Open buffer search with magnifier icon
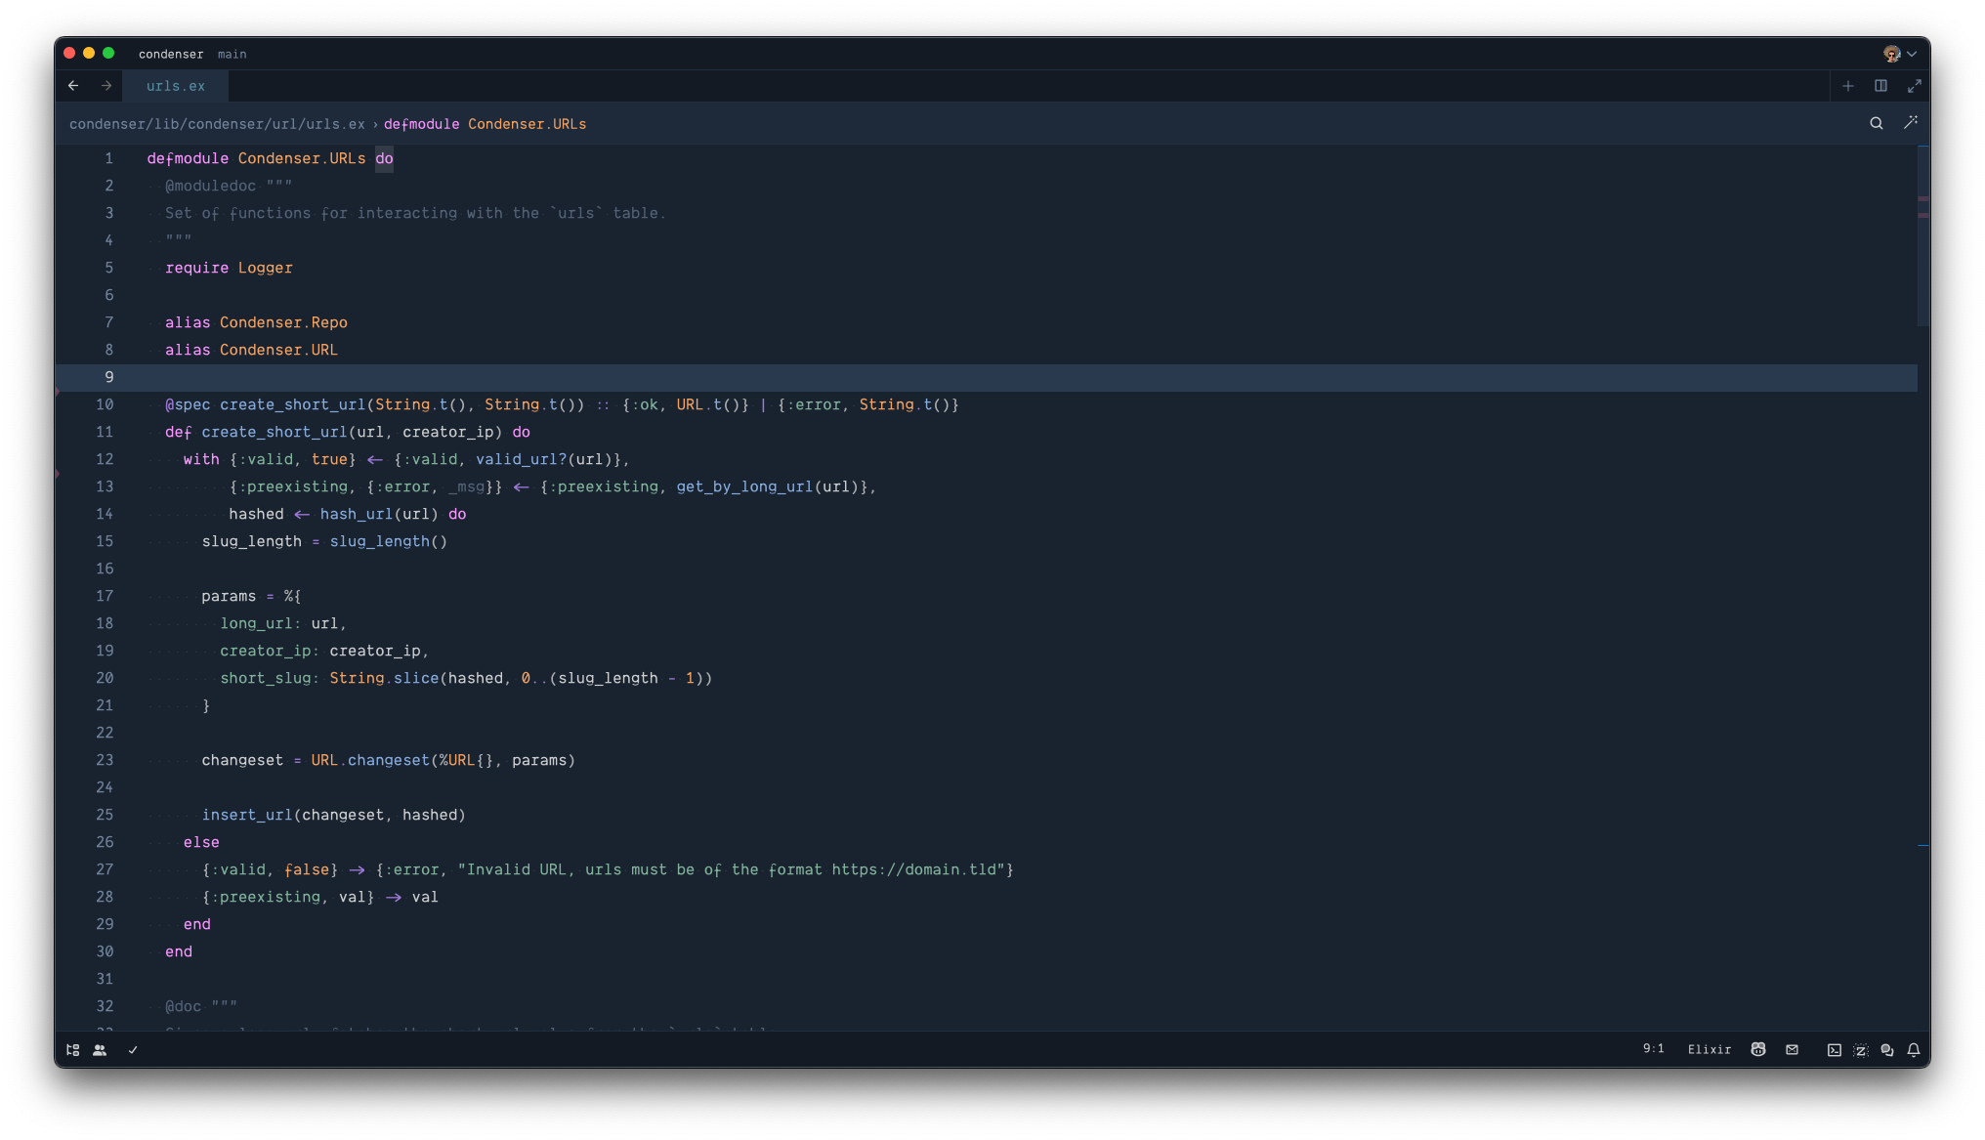The height and width of the screenshot is (1140, 1985). pos(1876,123)
